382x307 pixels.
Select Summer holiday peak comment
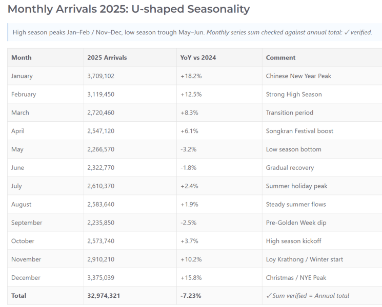(x=296, y=186)
